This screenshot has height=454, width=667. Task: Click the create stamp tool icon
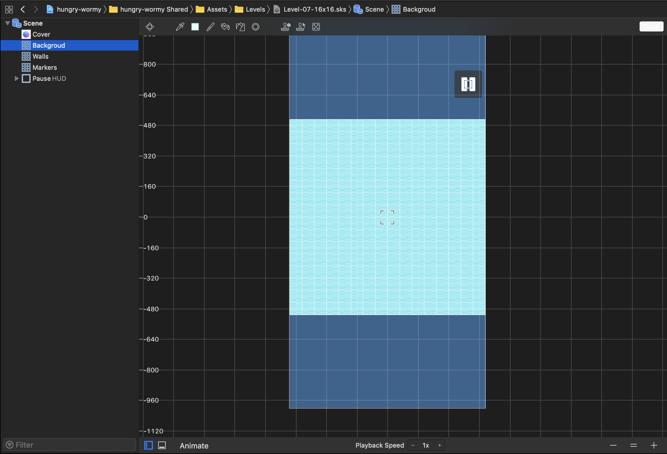[x=286, y=27]
